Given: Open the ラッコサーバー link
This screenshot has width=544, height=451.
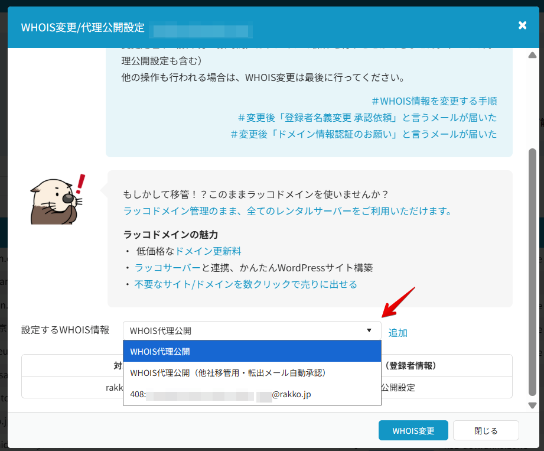Looking at the screenshot, I should pyautogui.click(x=167, y=268).
